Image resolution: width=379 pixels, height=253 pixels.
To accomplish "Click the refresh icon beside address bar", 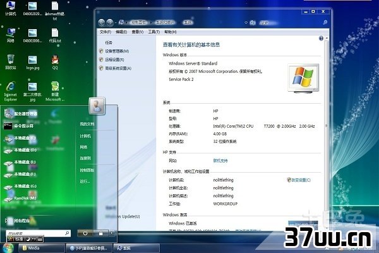I will (253, 23).
